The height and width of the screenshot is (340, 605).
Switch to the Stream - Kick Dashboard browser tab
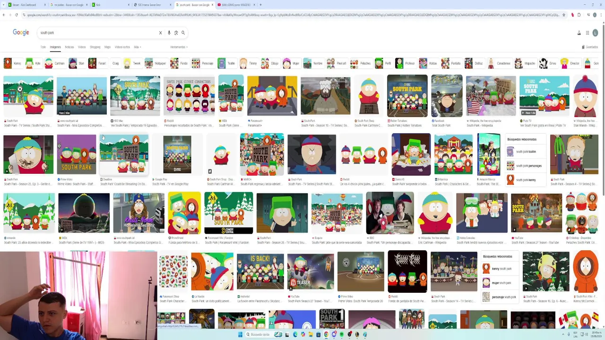click(27, 5)
